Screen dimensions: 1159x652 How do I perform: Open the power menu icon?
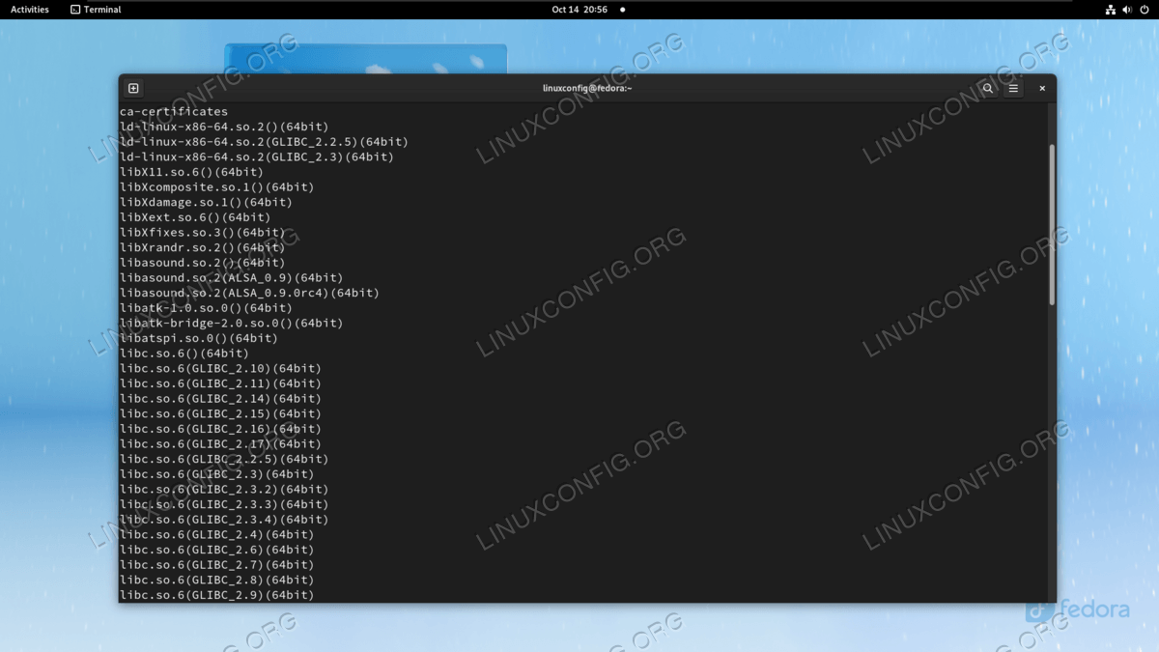1145,10
